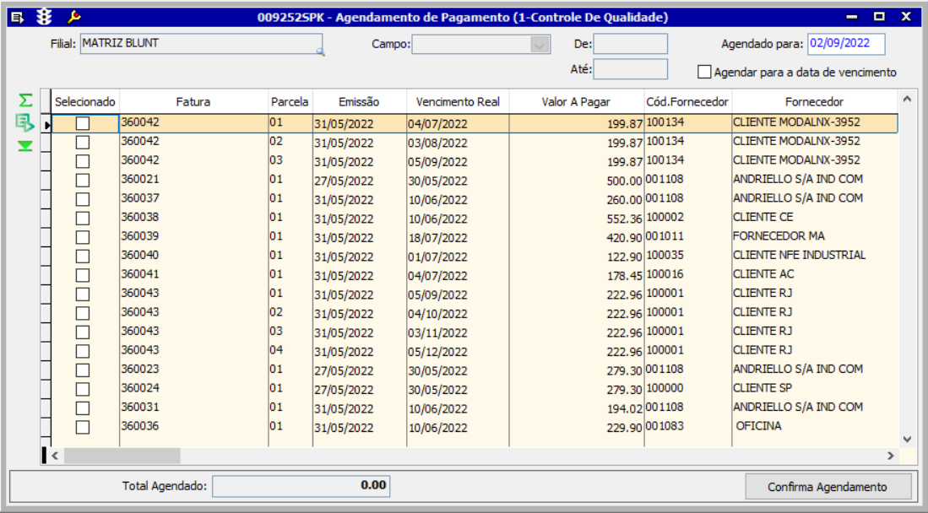This screenshot has width=928, height=513.
Task: Click the Até filter field
Action: click(630, 69)
